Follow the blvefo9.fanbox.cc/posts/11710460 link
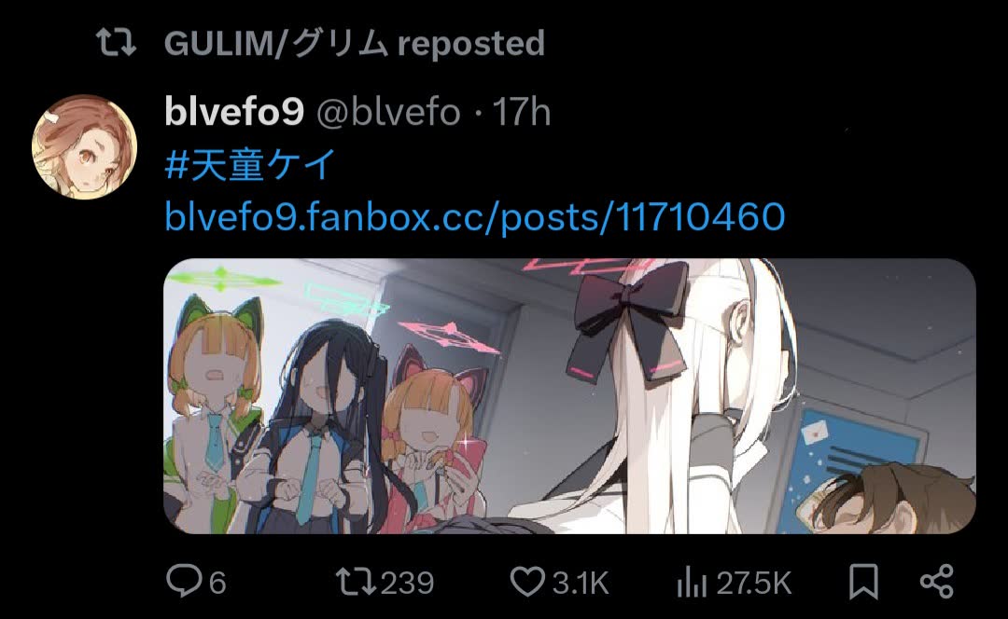Viewport: 1008px width, 619px height. pyautogui.click(x=475, y=216)
